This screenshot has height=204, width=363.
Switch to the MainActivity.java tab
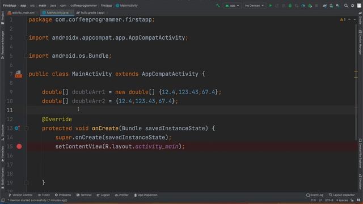point(57,12)
